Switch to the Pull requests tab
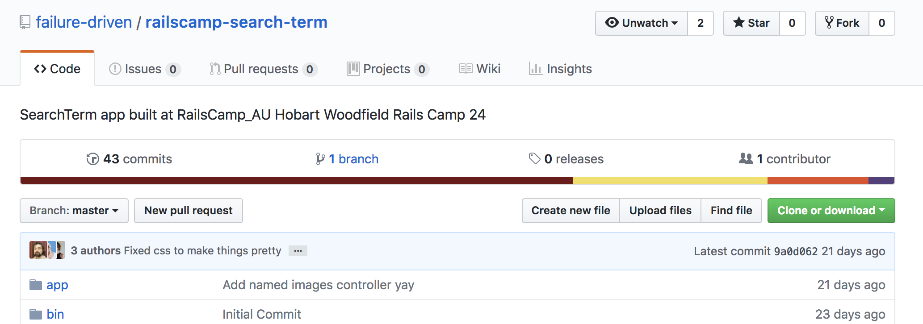The image size is (923, 324). pyautogui.click(x=264, y=69)
